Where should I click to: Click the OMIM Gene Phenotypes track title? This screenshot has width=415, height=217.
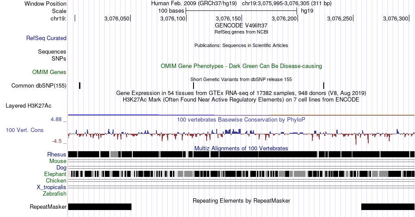click(x=241, y=66)
